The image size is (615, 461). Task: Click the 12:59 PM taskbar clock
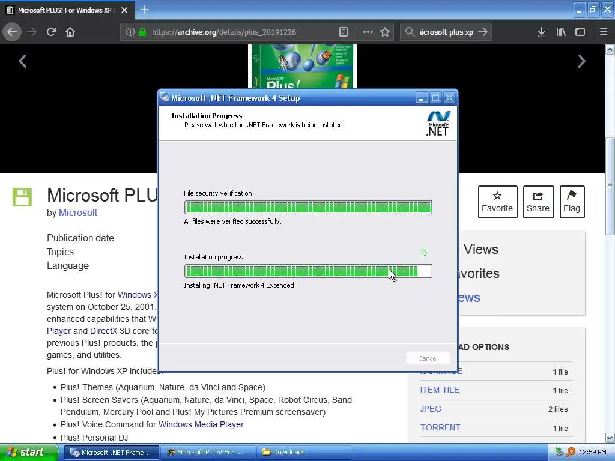pos(593,453)
